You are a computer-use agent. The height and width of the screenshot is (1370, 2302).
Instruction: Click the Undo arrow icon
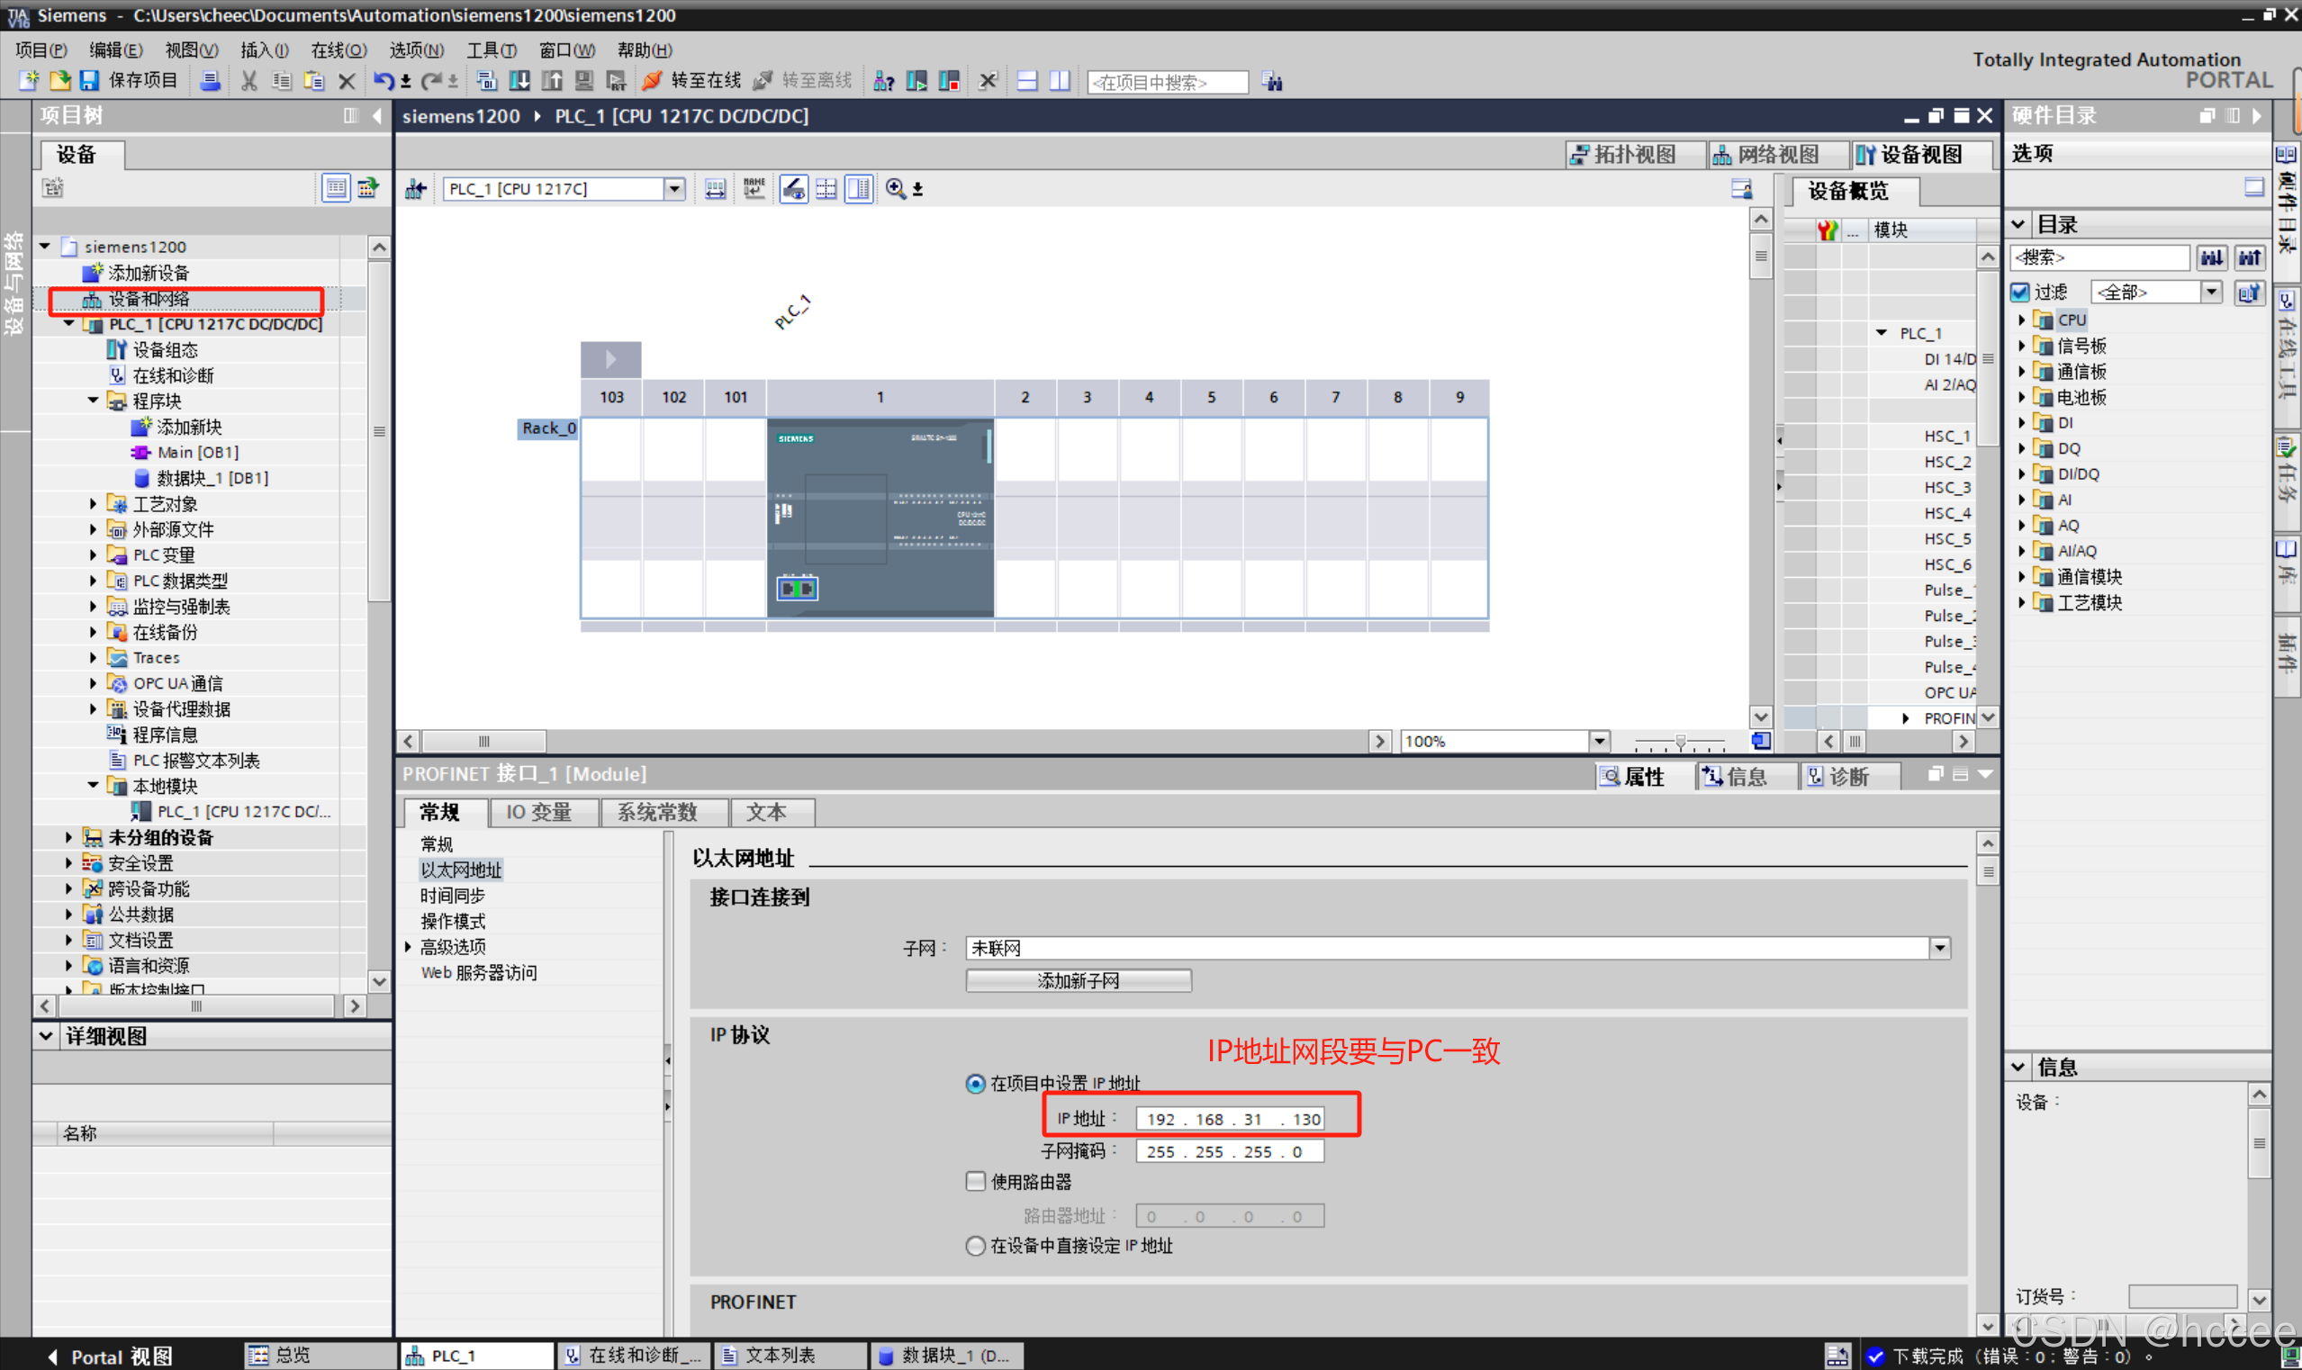click(x=383, y=81)
